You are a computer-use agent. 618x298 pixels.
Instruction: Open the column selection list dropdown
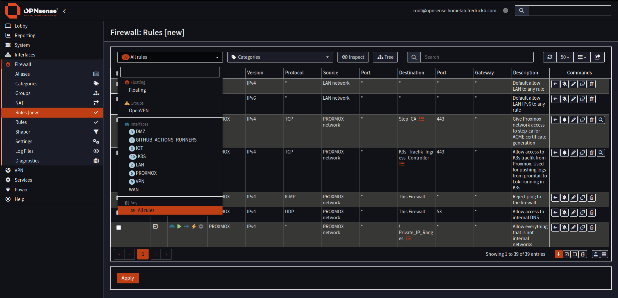click(x=582, y=57)
